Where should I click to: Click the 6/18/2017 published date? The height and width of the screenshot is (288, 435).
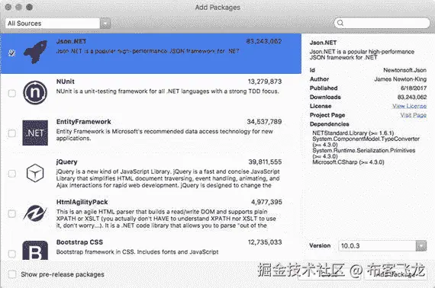(414, 88)
